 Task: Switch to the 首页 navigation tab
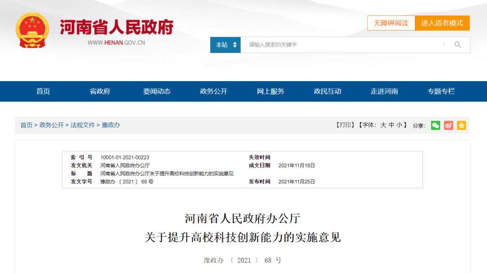coord(43,91)
